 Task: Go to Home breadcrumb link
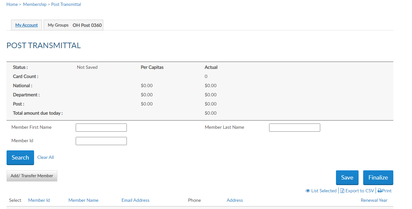[12, 5]
